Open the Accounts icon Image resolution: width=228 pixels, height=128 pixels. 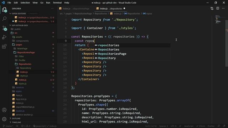tap(4, 110)
